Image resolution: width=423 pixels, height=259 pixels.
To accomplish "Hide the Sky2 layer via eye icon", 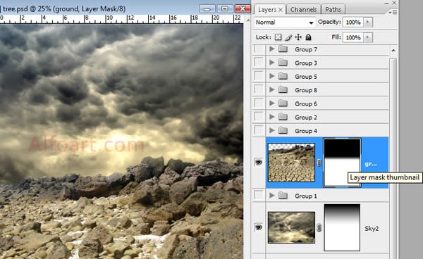I will 259,227.
